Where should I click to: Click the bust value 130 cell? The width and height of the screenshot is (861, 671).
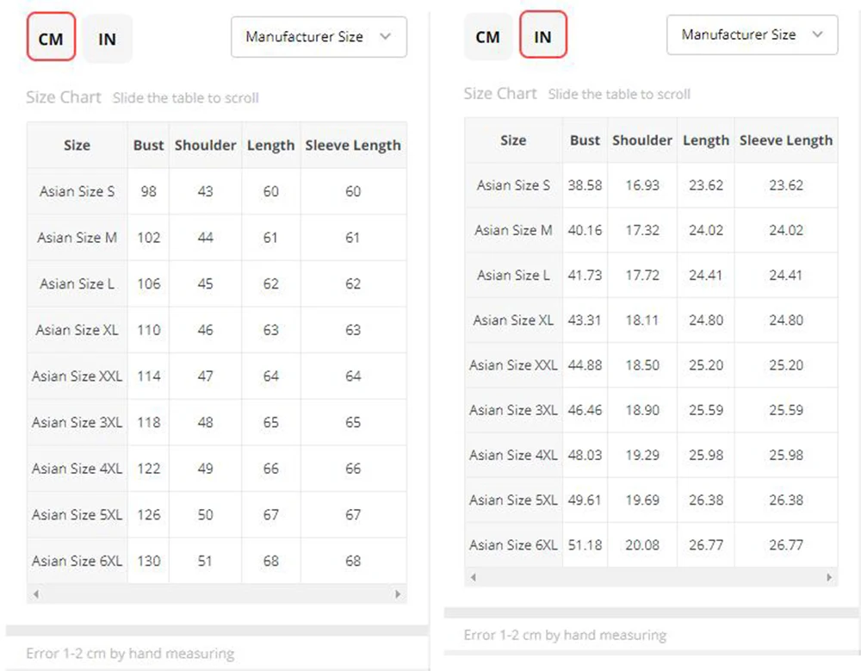point(148,561)
